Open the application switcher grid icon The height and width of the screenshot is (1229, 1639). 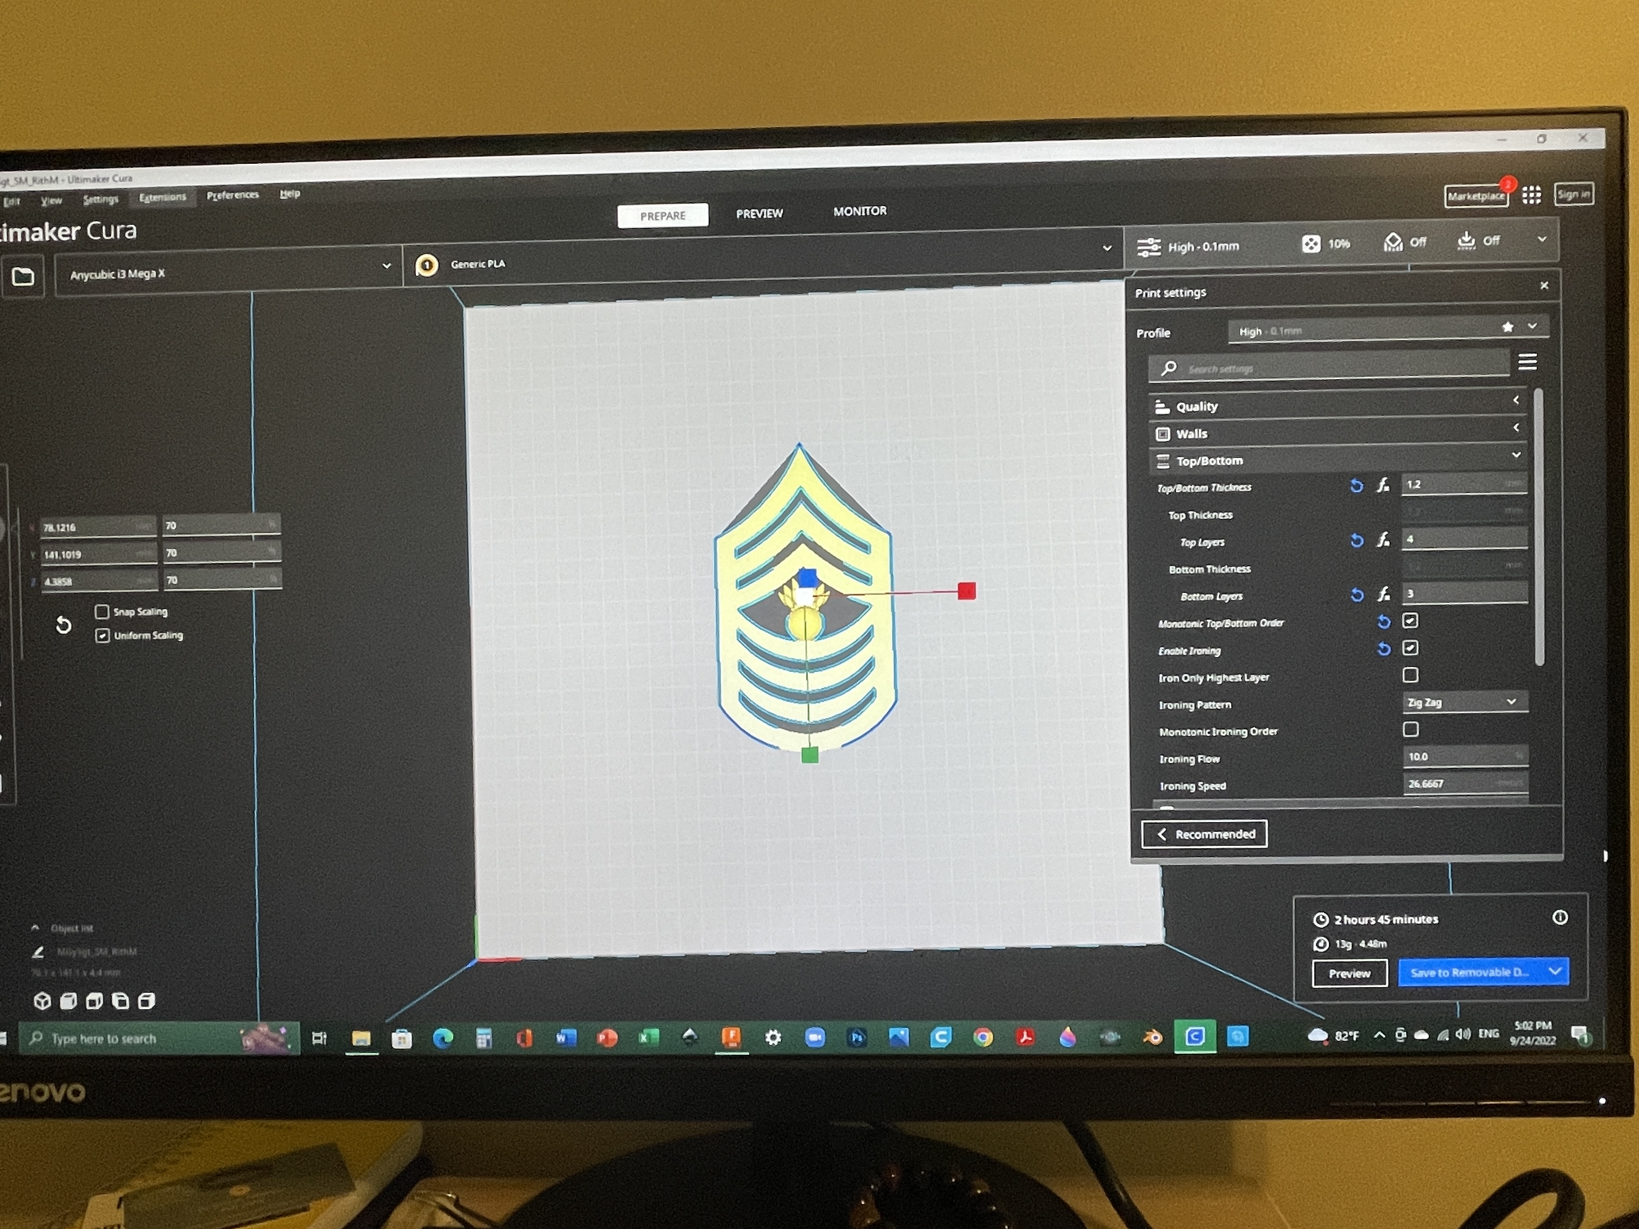1532,195
